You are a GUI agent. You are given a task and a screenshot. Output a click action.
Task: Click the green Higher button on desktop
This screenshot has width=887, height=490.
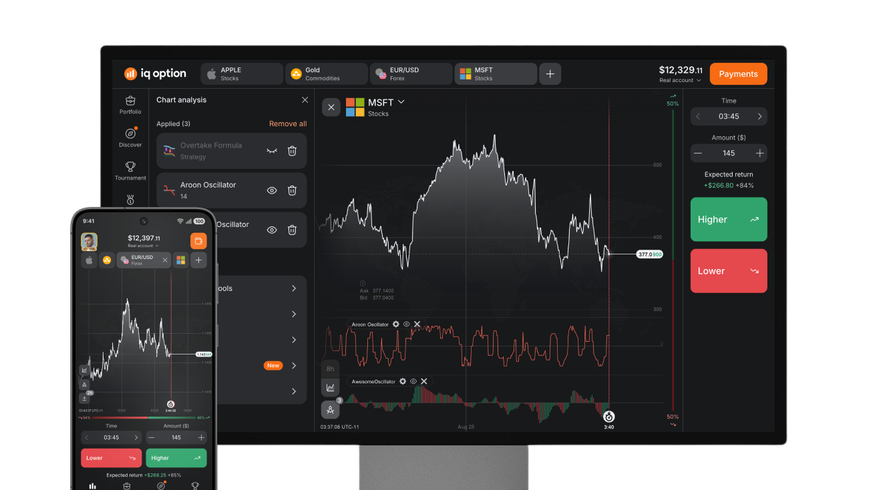tap(729, 219)
